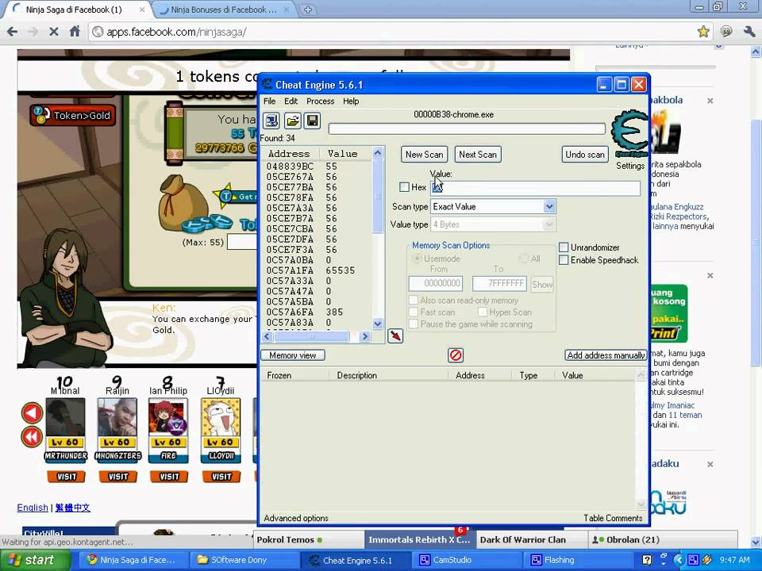Open the Chrome wrench menu icon
The height and width of the screenshot is (571, 762).
[749, 32]
